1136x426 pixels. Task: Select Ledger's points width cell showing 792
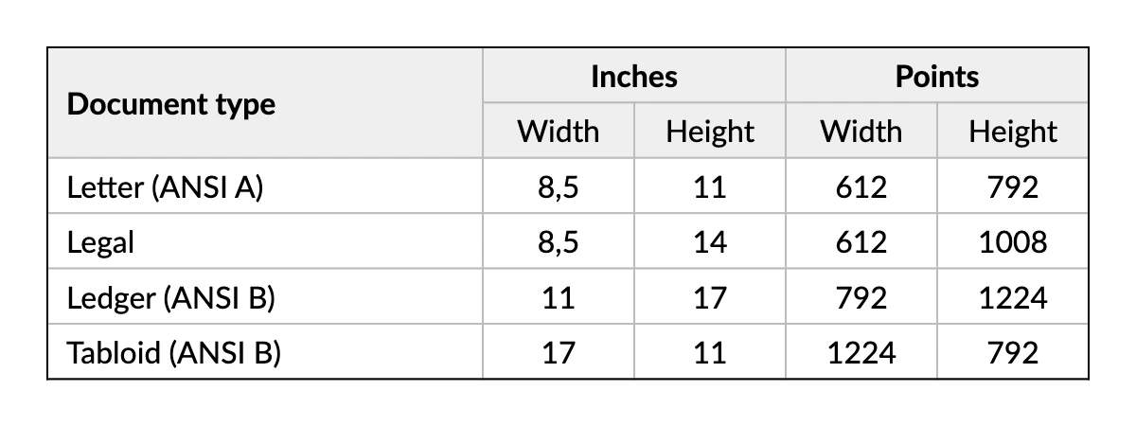click(x=861, y=298)
